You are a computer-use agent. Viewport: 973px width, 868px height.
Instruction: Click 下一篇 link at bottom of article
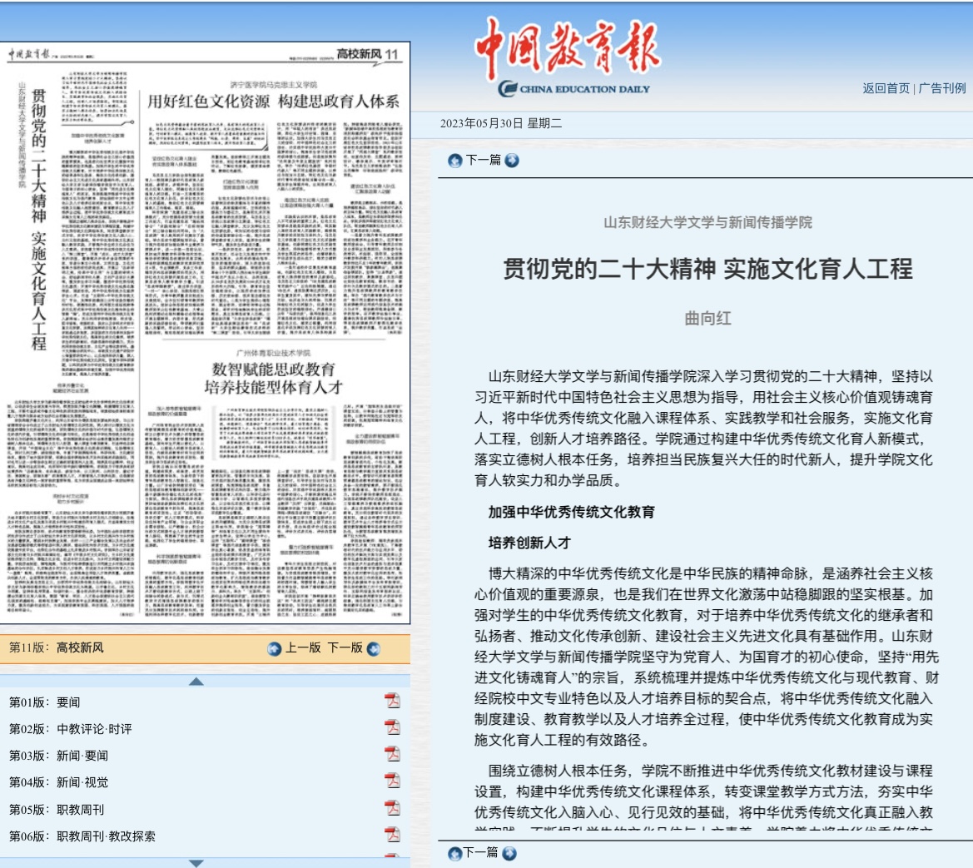click(x=480, y=852)
